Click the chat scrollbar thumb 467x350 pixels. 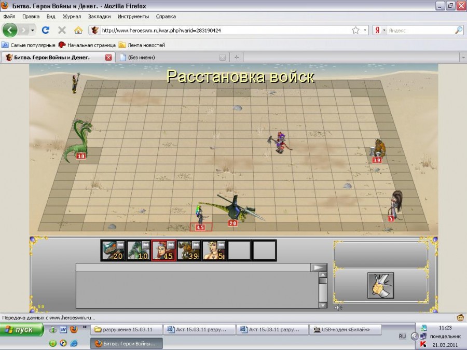tap(323, 281)
